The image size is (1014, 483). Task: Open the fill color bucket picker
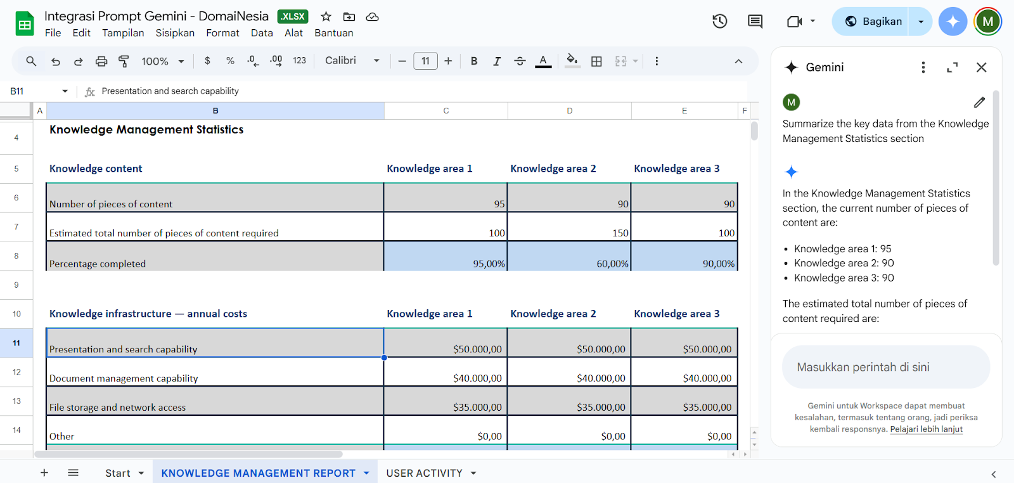[572, 61]
